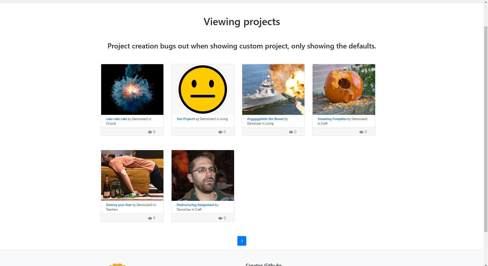Viewport: 488px width, 266px height.
Task: Click the yellow neutral face thumbnail
Action: (203, 90)
